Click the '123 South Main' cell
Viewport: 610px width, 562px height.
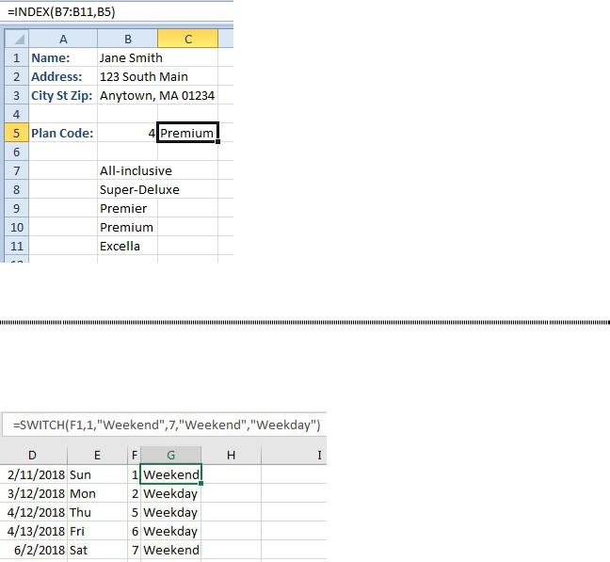(x=128, y=76)
